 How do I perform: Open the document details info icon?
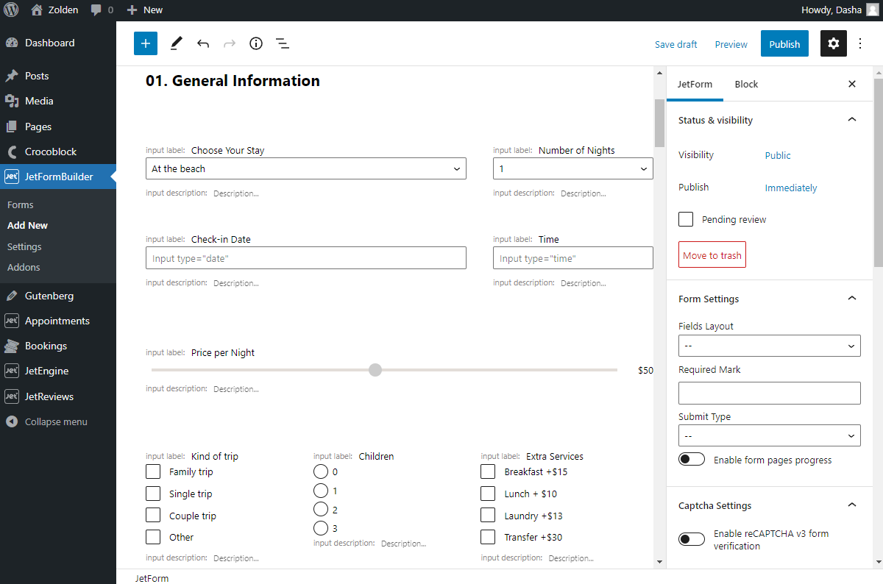tap(256, 43)
